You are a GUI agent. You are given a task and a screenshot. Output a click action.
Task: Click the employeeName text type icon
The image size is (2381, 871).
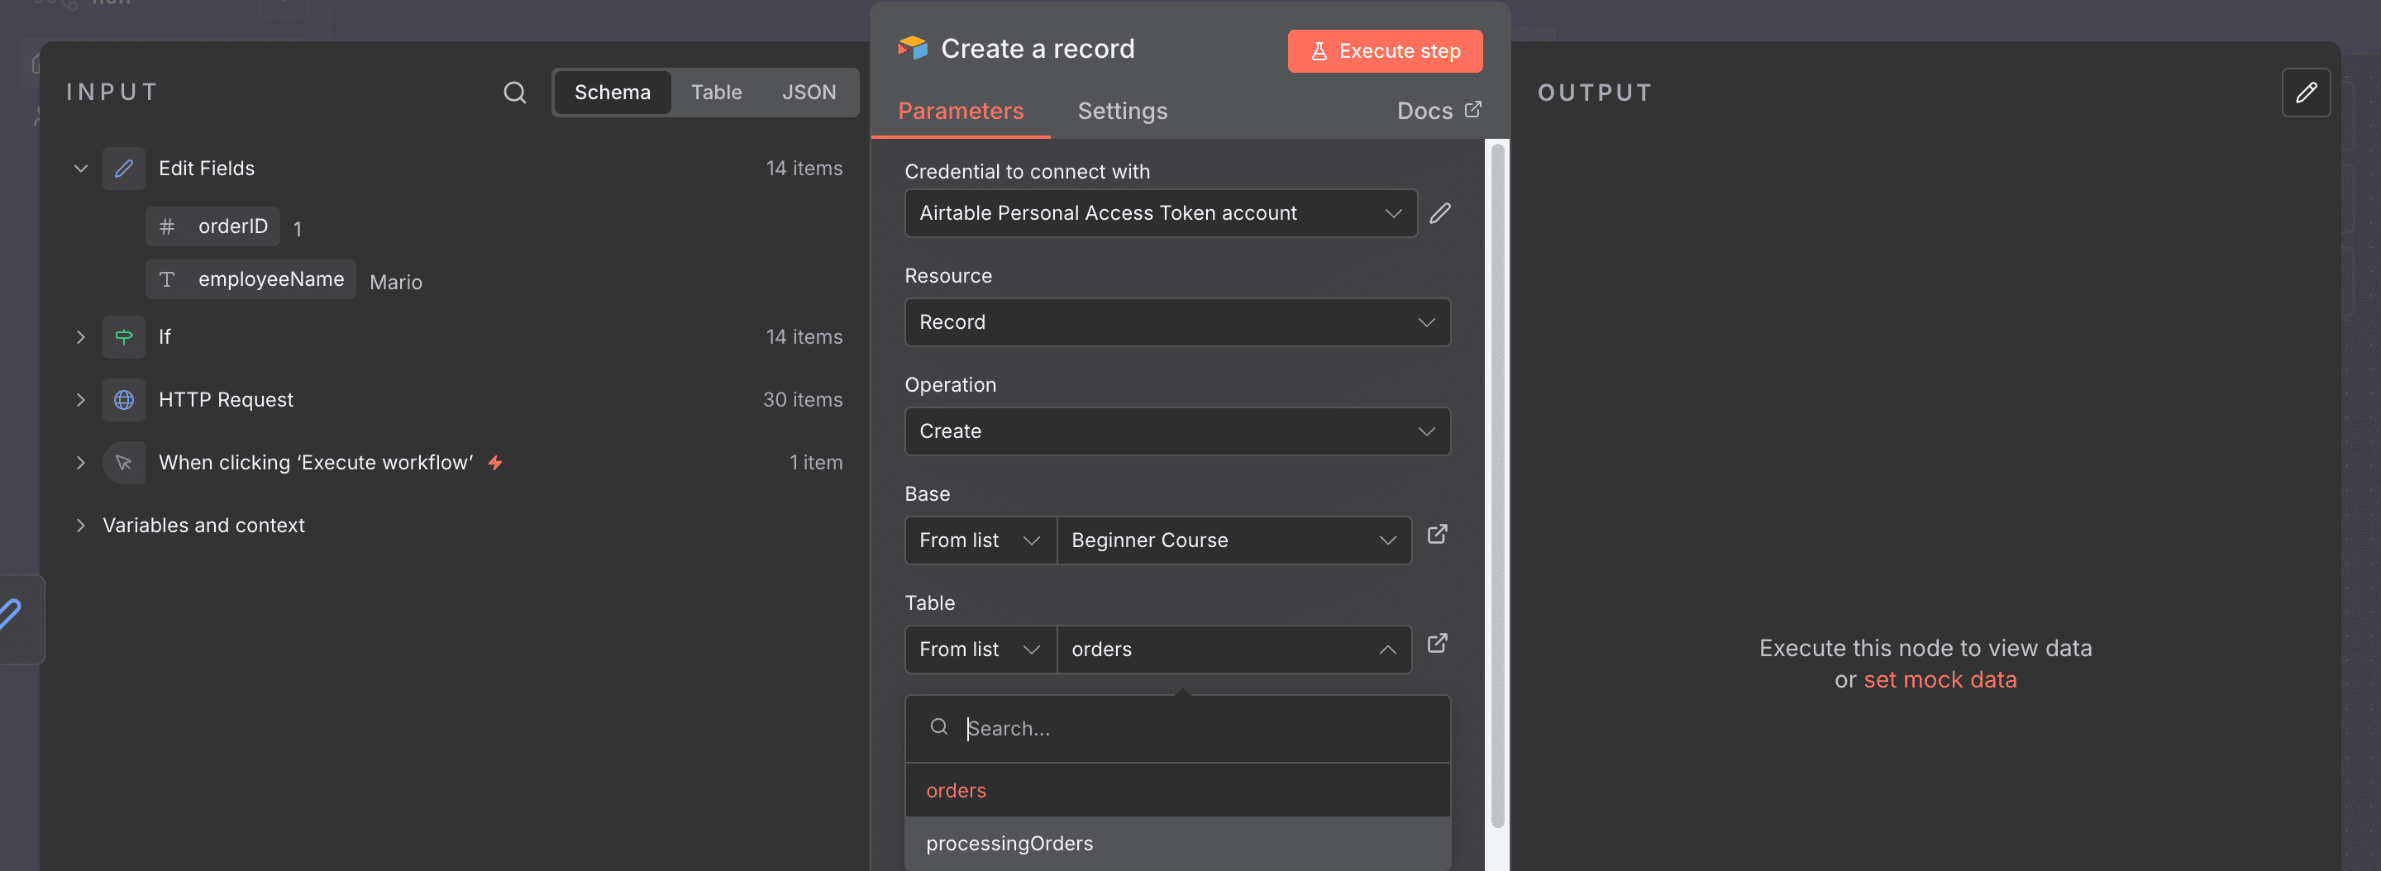(x=166, y=279)
